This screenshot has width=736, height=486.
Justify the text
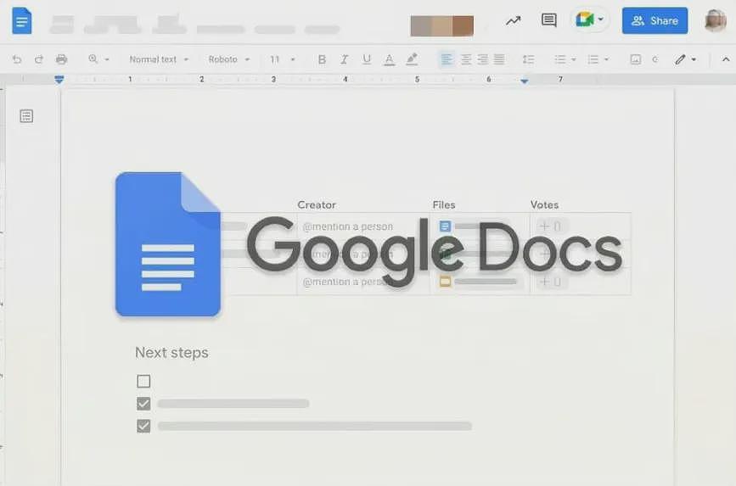click(x=499, y=59)
